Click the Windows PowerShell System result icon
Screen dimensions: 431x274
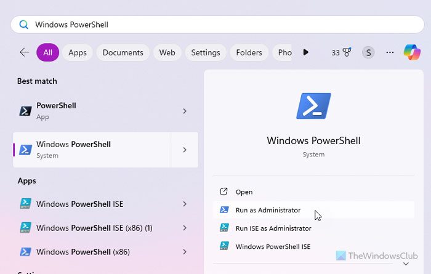tap(25, 150)
